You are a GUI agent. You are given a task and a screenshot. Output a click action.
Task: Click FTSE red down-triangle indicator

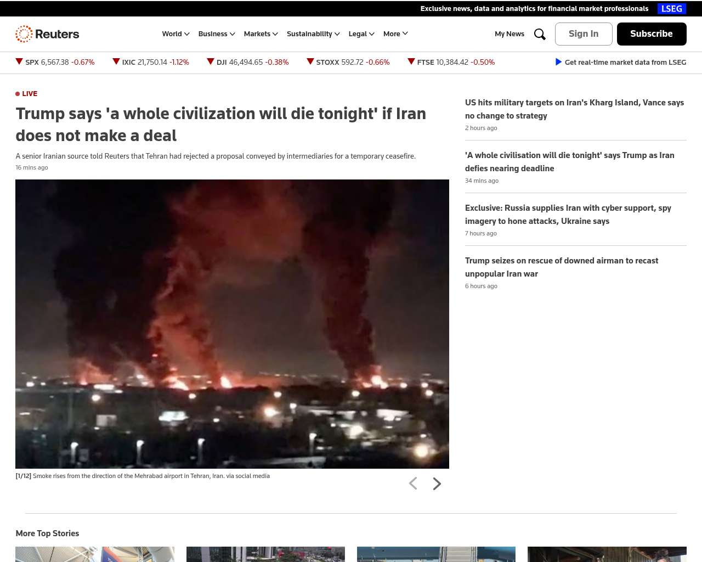tap(411, 61)
